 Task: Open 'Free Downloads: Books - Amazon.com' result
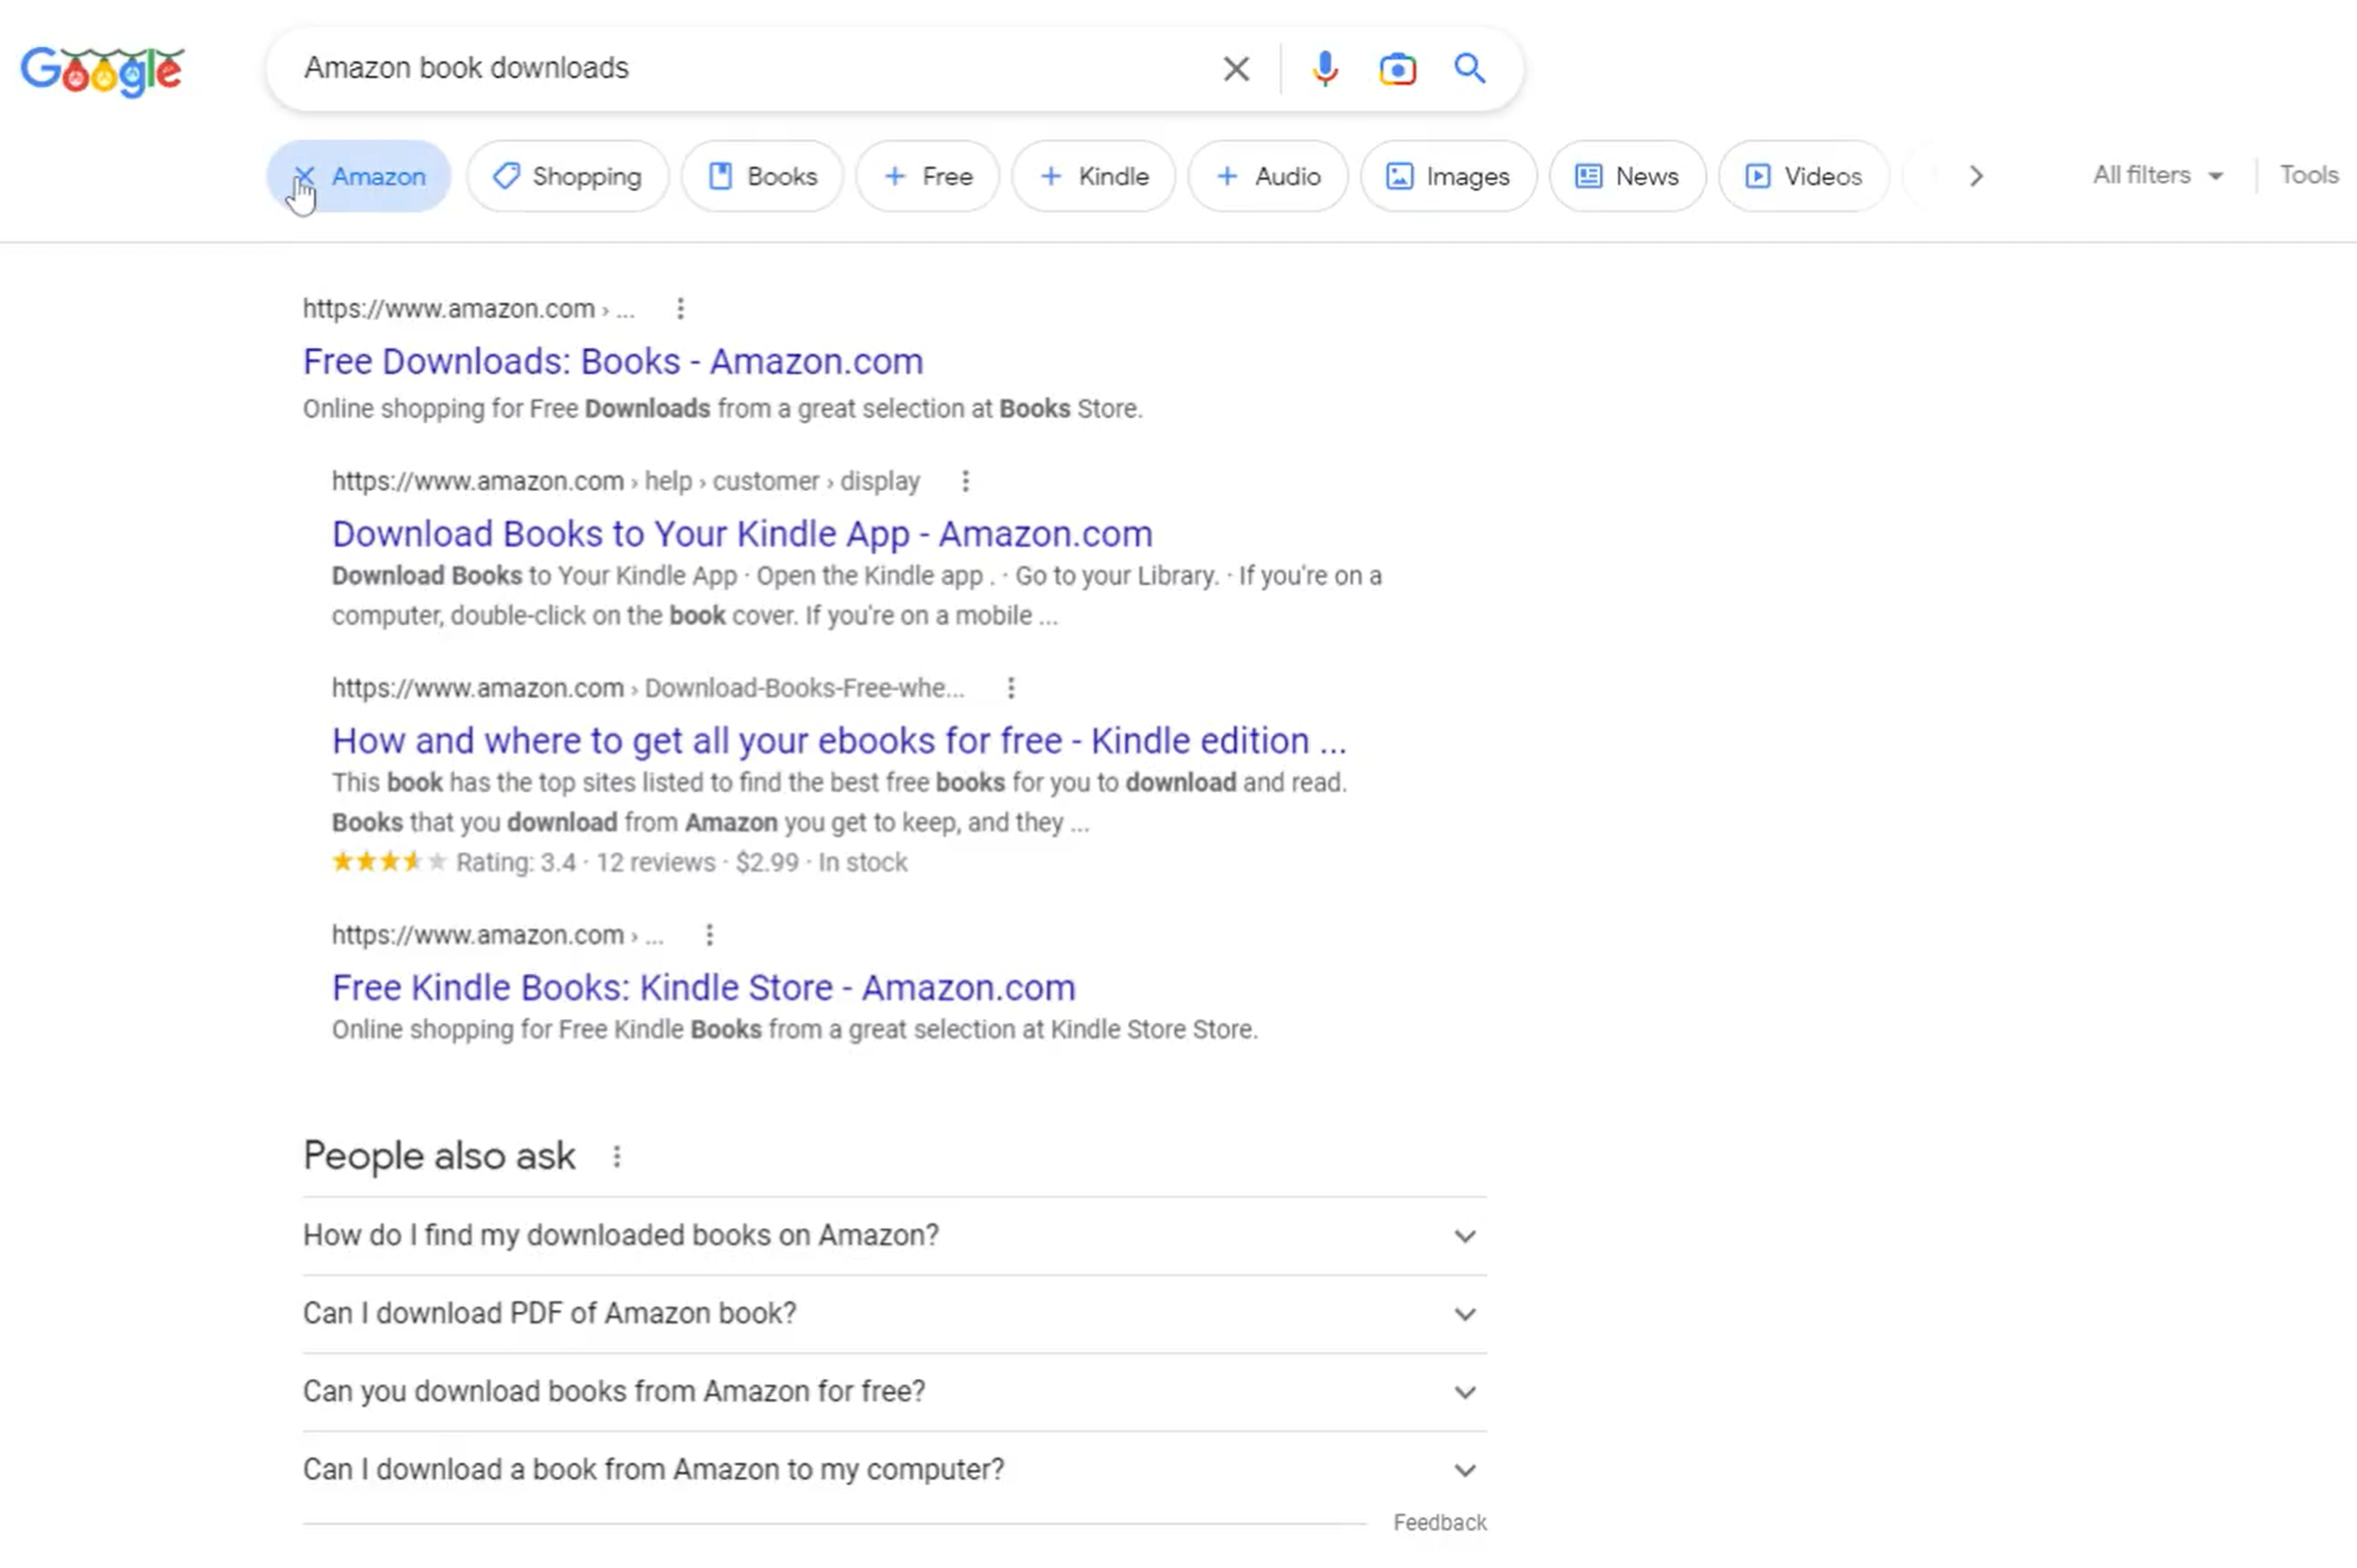613,361
